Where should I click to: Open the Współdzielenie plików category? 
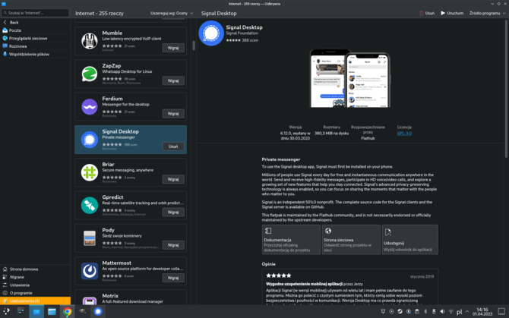[x=35, y=54]
